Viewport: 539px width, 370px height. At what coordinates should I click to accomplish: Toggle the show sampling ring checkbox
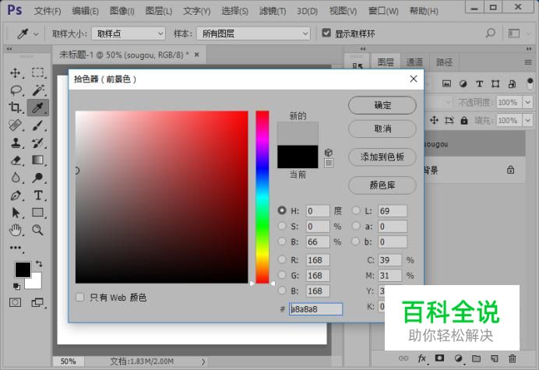pyautogui.click(x=326, y=33)
